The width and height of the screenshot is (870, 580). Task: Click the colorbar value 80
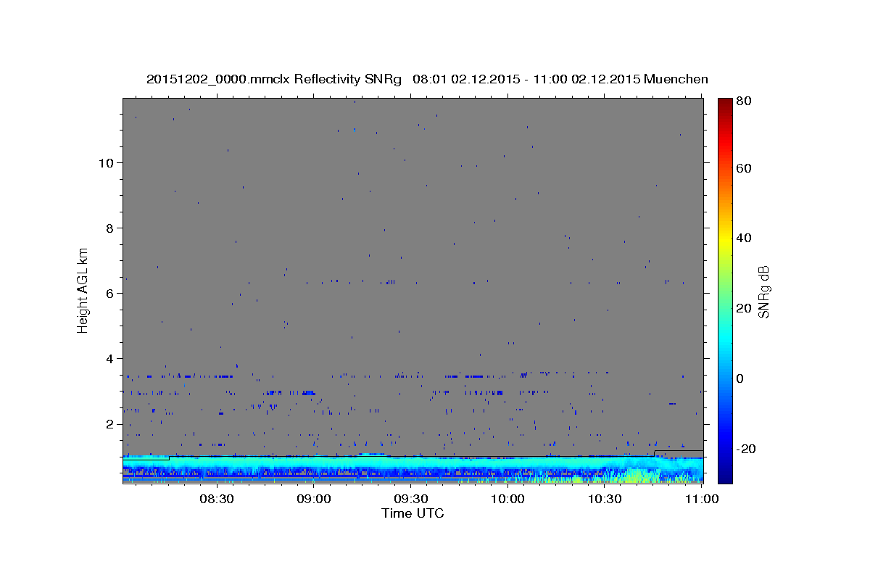(743, 101)
